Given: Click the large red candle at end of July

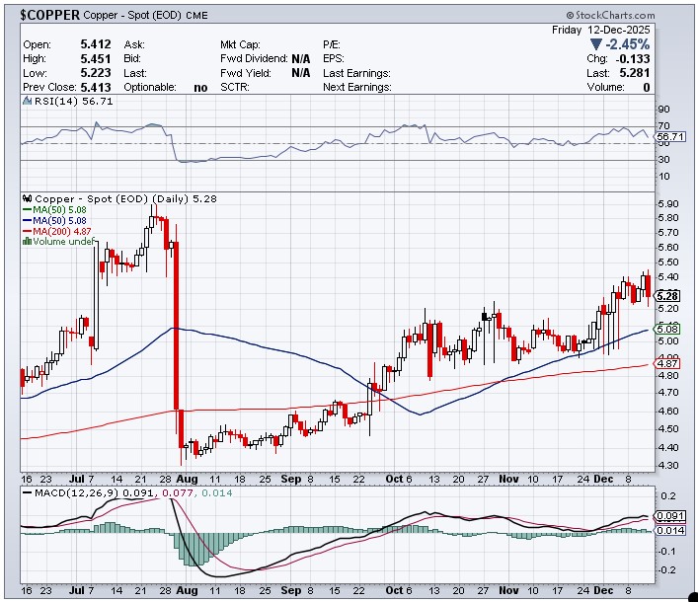Looking at the screenshot, I should coord(175,326).
